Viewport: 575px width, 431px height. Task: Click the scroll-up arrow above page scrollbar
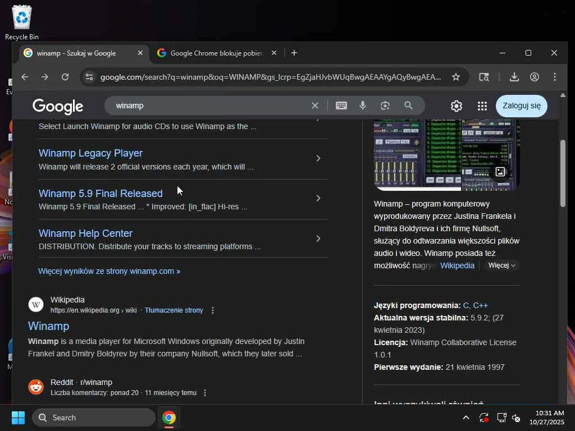[x=563, y=95]
